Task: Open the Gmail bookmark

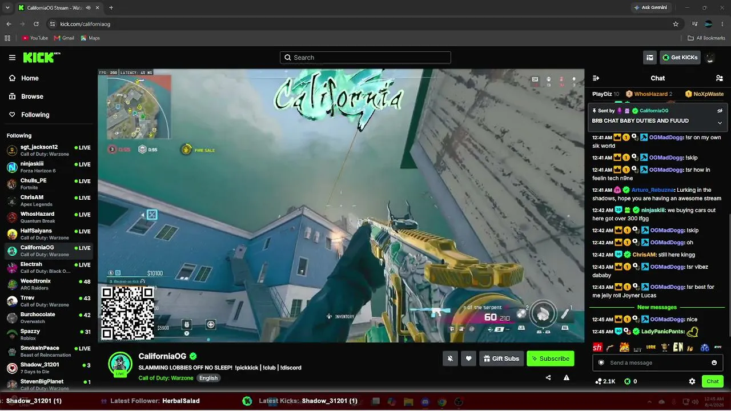Action: pos(64,38)
